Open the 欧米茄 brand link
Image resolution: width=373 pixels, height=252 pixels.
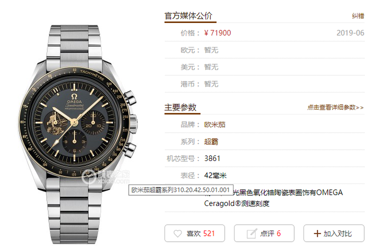coord(215,124)
